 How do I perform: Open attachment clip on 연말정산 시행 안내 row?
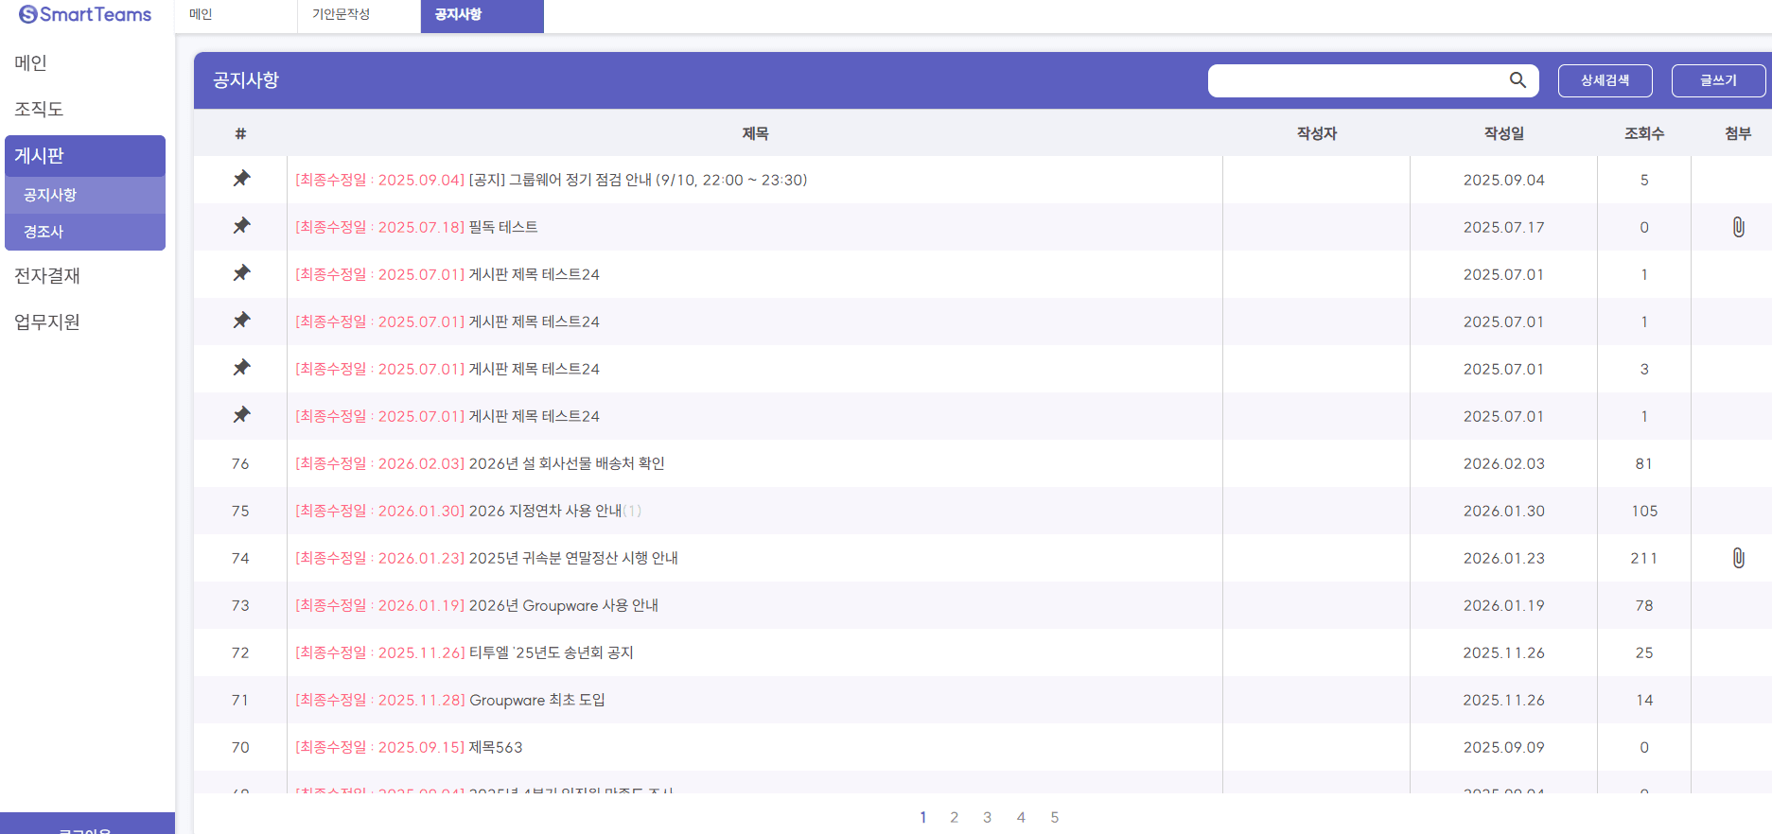(1738, 558)
